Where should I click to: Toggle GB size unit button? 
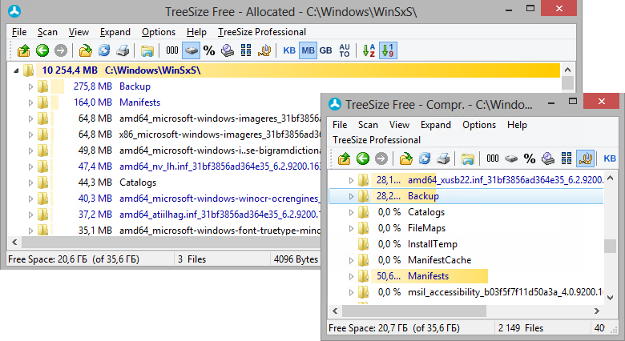[325, 50]
